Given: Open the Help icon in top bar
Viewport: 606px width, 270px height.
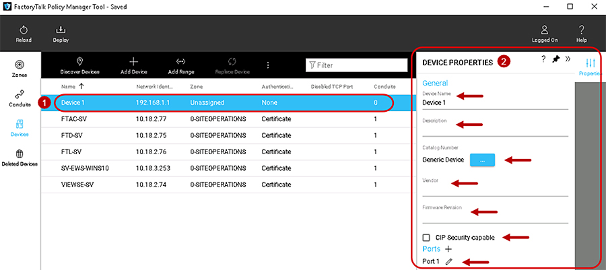Looking at the screenshot, I should [x=581, y=30].
